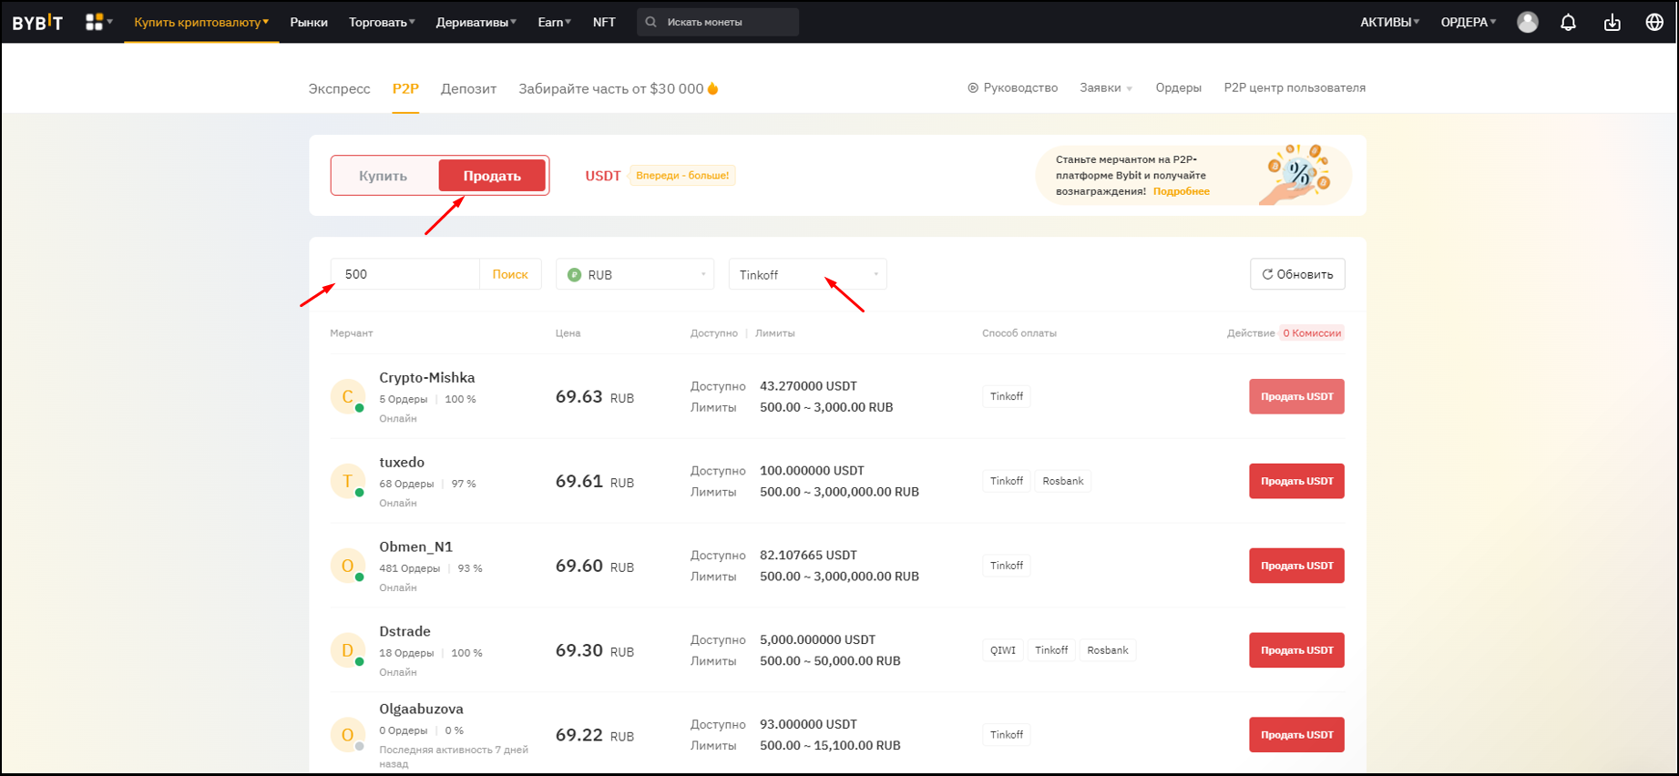Switch to the Депозит tab
Image resolution: width=1679 pixels, height=776 pixels.
468,88
